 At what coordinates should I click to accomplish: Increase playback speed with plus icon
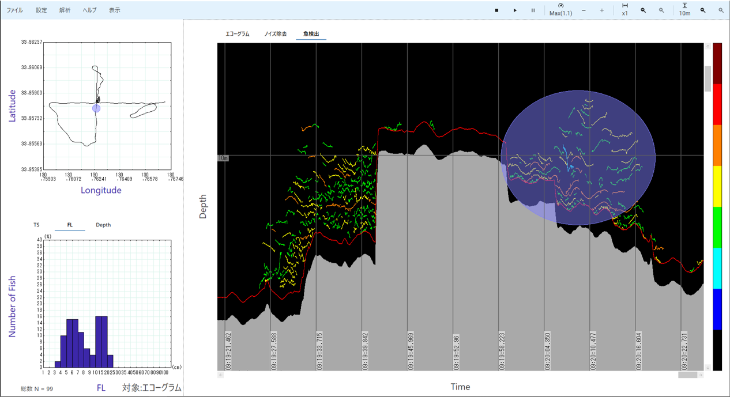pyautogui.click(x=602, y=10)
